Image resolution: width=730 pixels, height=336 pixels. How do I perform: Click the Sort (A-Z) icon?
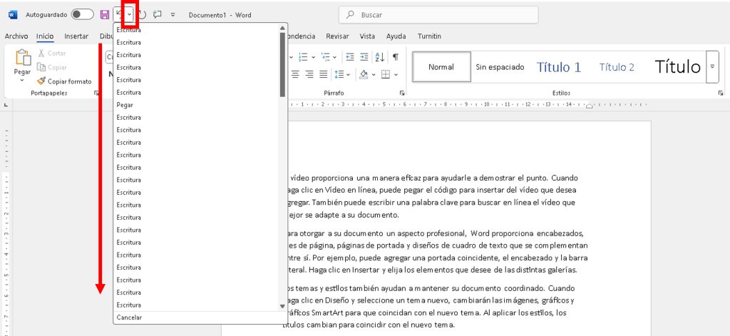(x=379, y=57)
